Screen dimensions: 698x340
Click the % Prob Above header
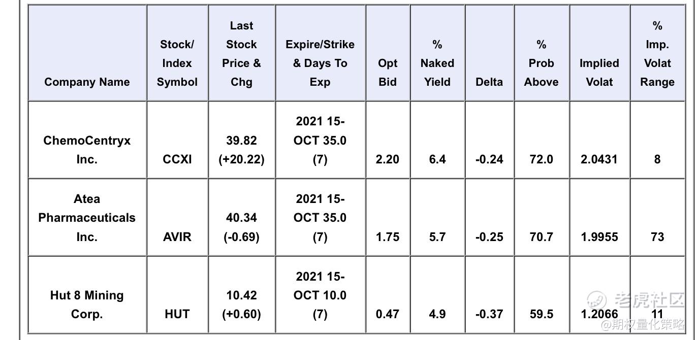(x=541, y=63)
